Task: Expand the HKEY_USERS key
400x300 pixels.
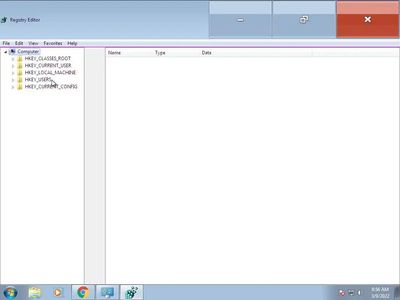Action: coord(13,80)
